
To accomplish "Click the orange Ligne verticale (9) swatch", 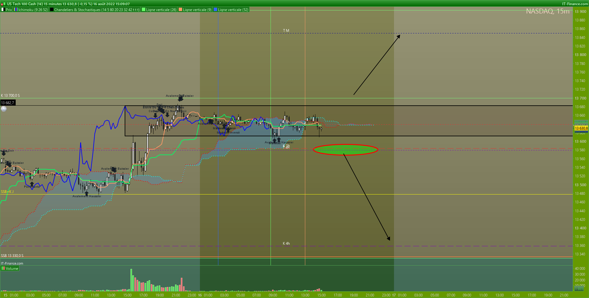I will 181,10.
